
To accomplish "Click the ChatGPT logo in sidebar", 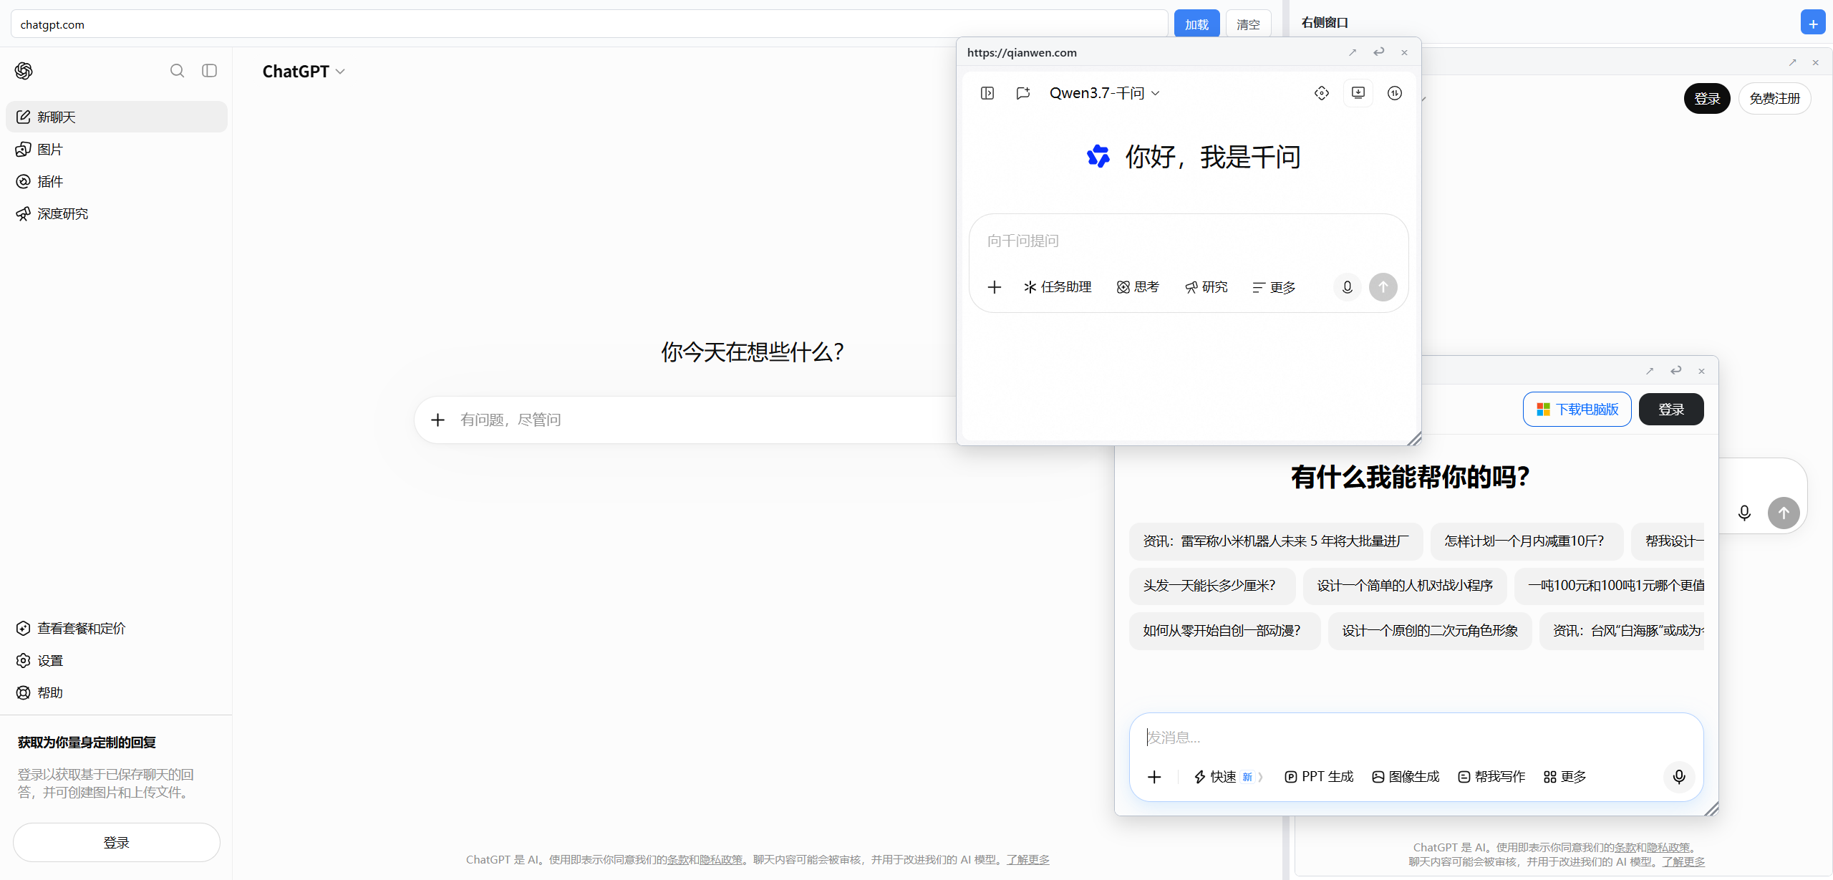I will pos(24,71).
